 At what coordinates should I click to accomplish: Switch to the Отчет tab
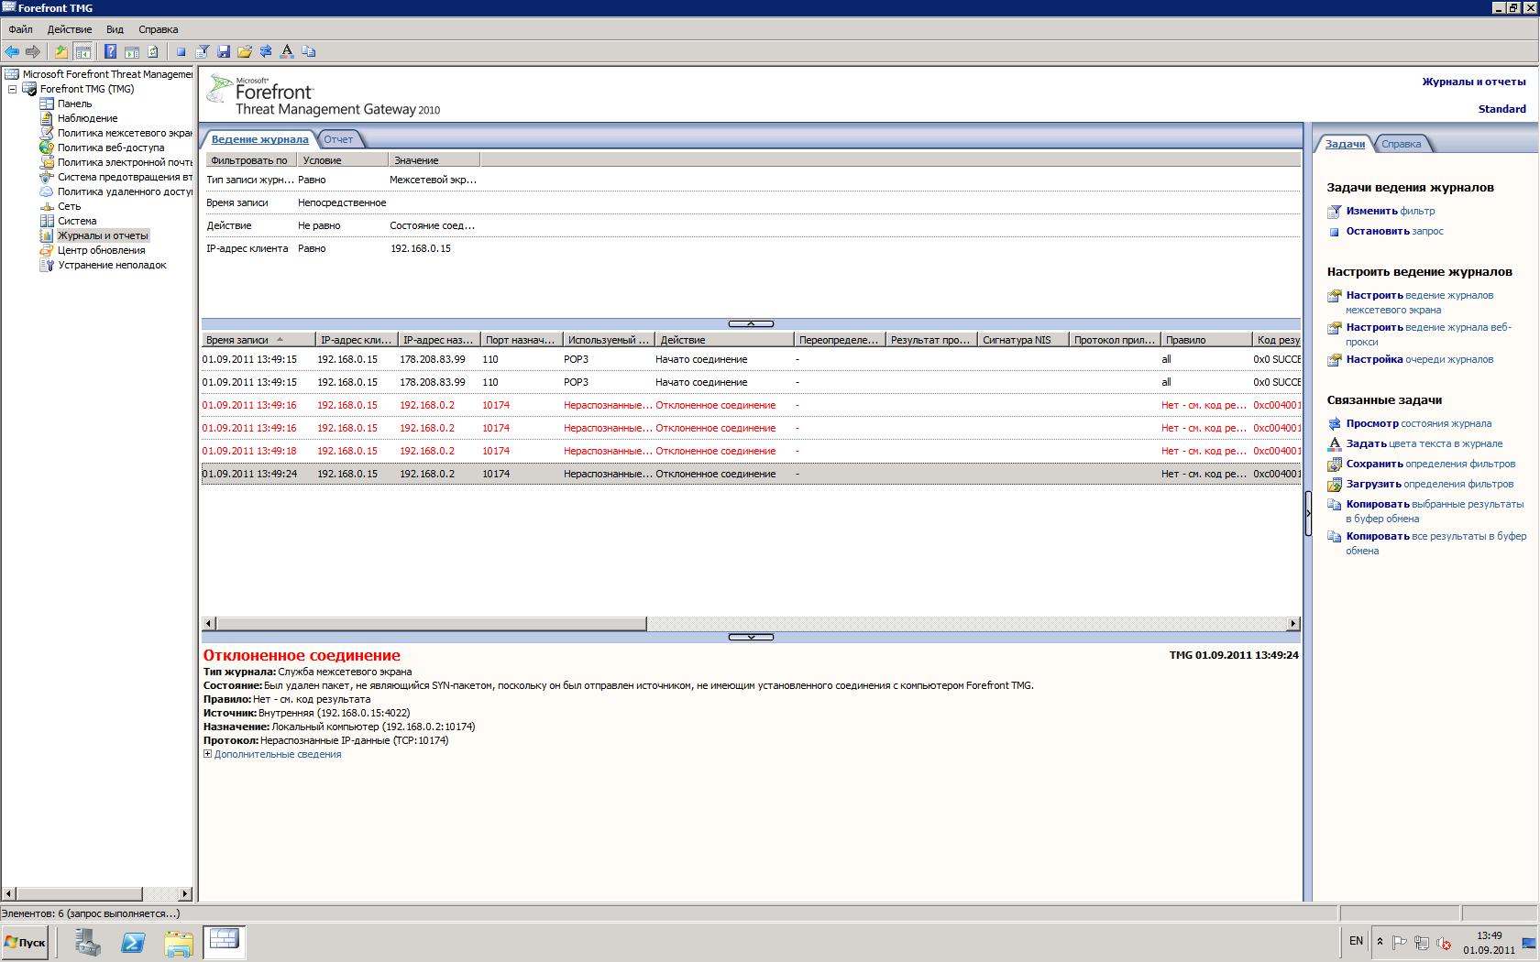pos(338,139)
